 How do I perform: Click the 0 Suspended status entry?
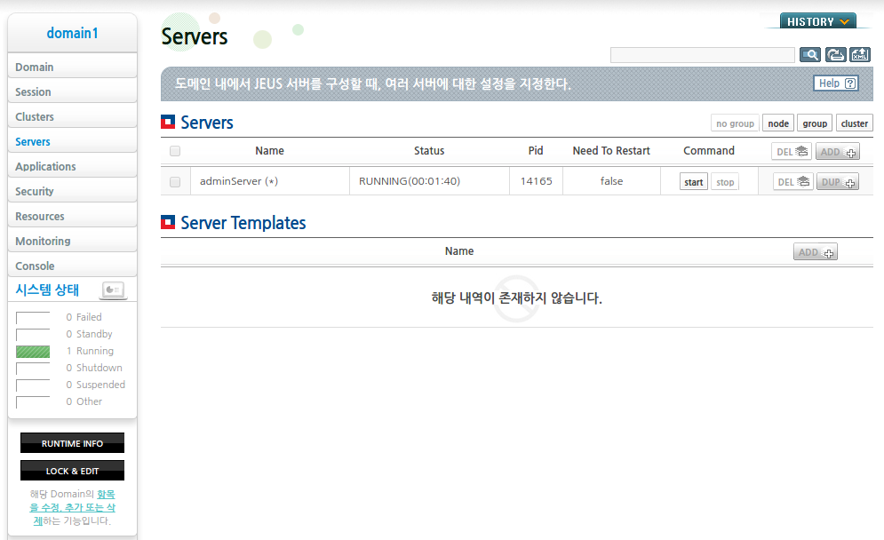tap(95, 385)
